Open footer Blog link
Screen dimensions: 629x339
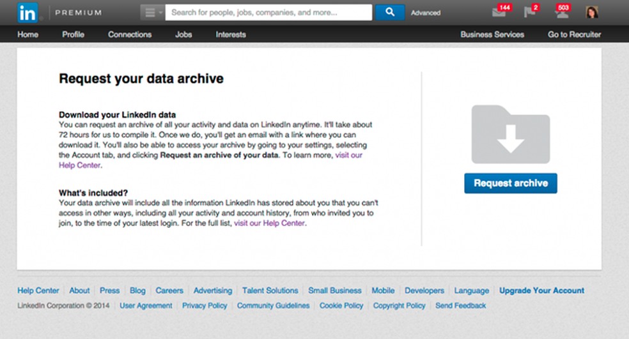[137, 290]
